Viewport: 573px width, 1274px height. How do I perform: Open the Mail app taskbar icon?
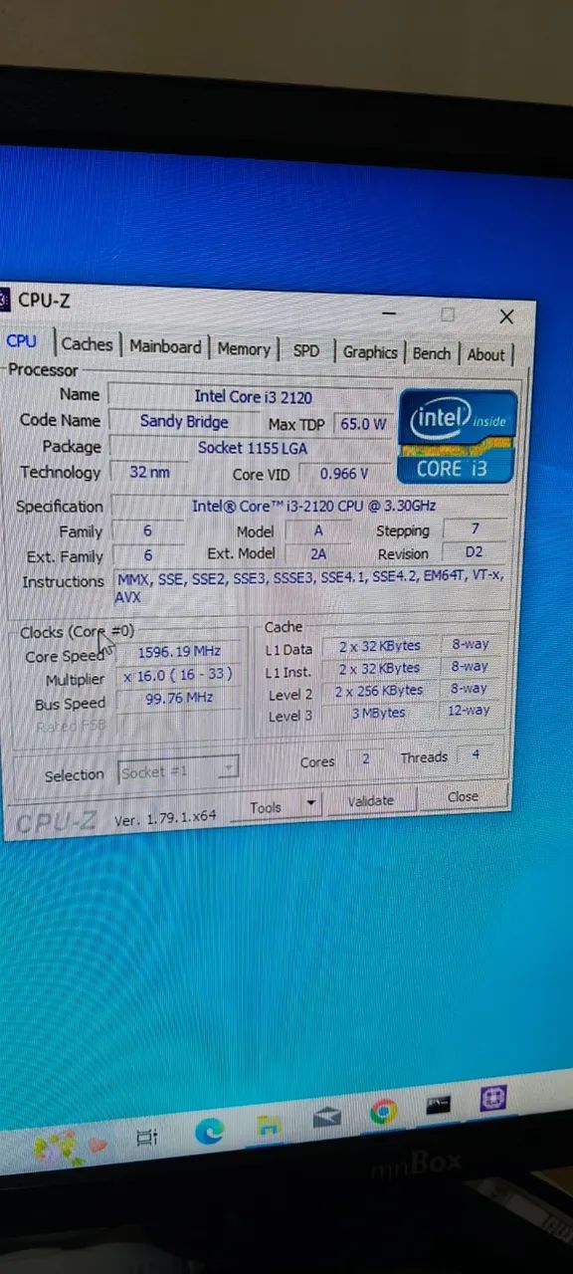point(326,1119)
